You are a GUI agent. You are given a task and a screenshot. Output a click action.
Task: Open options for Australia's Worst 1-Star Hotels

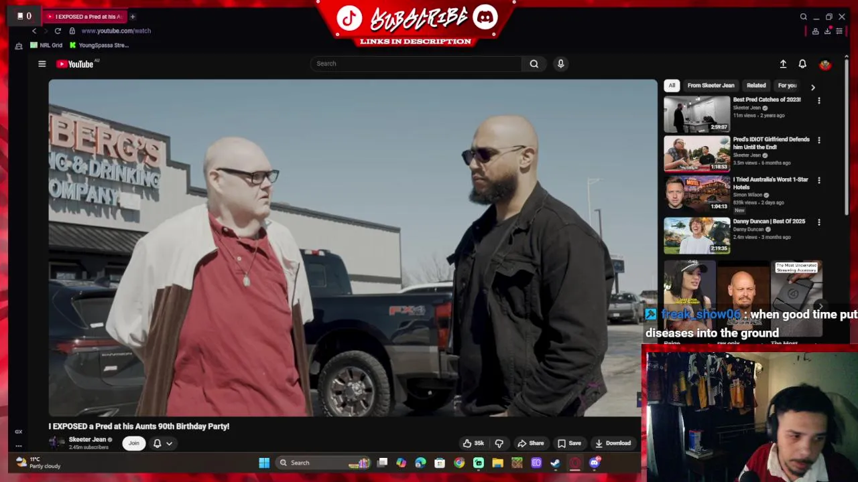pos(818,181)
